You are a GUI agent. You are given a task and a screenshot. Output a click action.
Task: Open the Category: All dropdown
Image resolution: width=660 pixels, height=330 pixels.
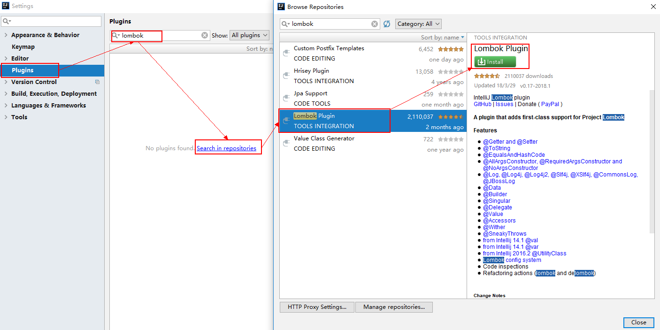(419, 24)
